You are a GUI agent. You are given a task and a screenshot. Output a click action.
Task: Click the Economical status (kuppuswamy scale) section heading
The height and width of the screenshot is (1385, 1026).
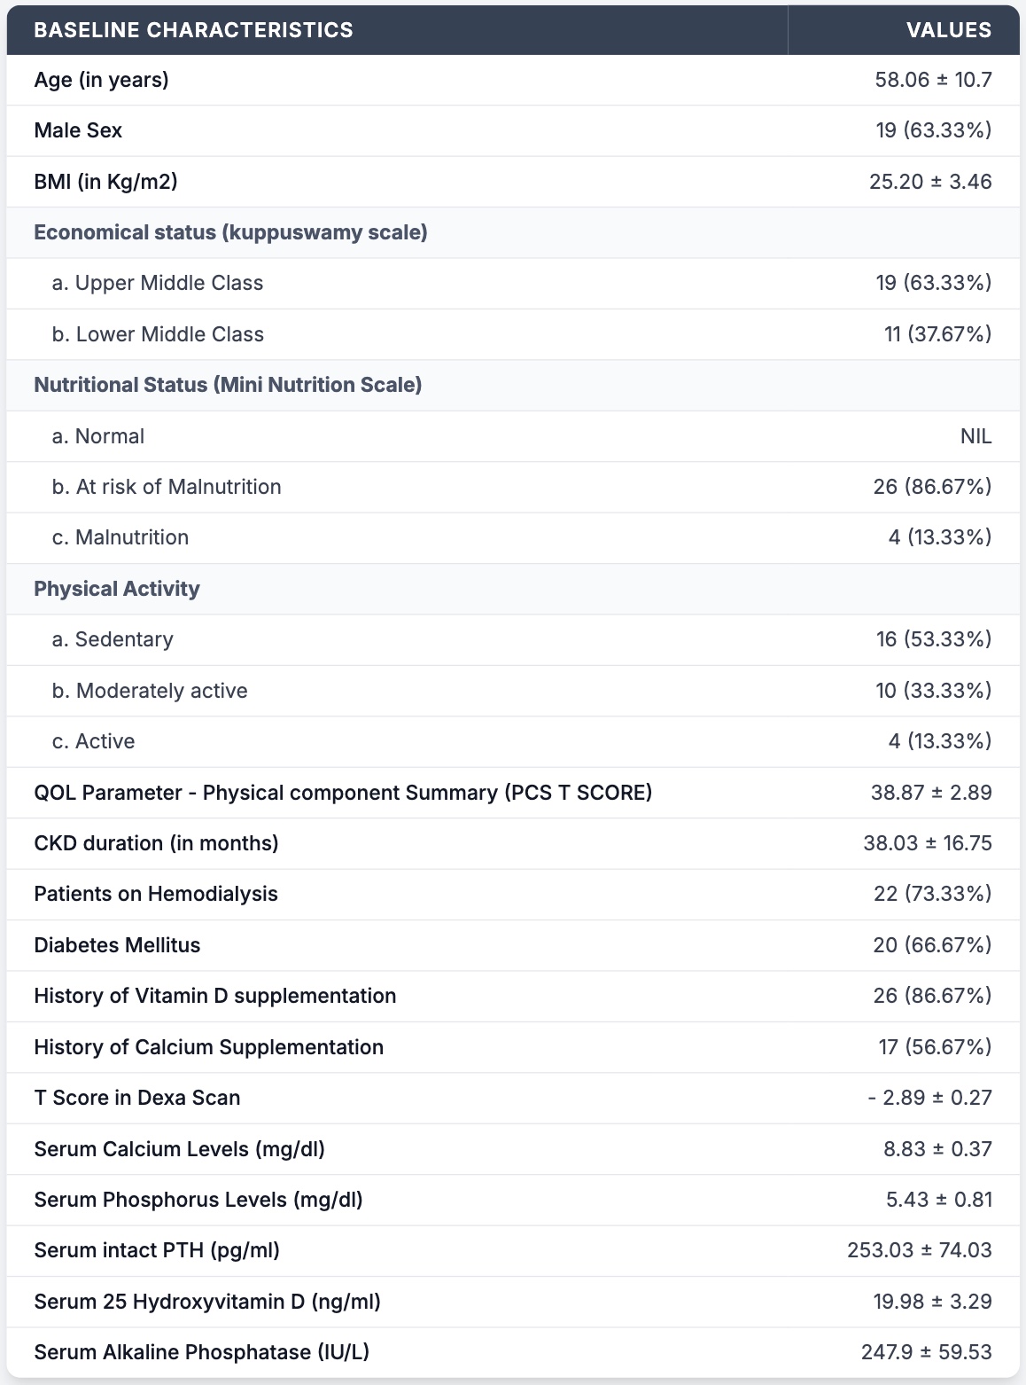230,232
